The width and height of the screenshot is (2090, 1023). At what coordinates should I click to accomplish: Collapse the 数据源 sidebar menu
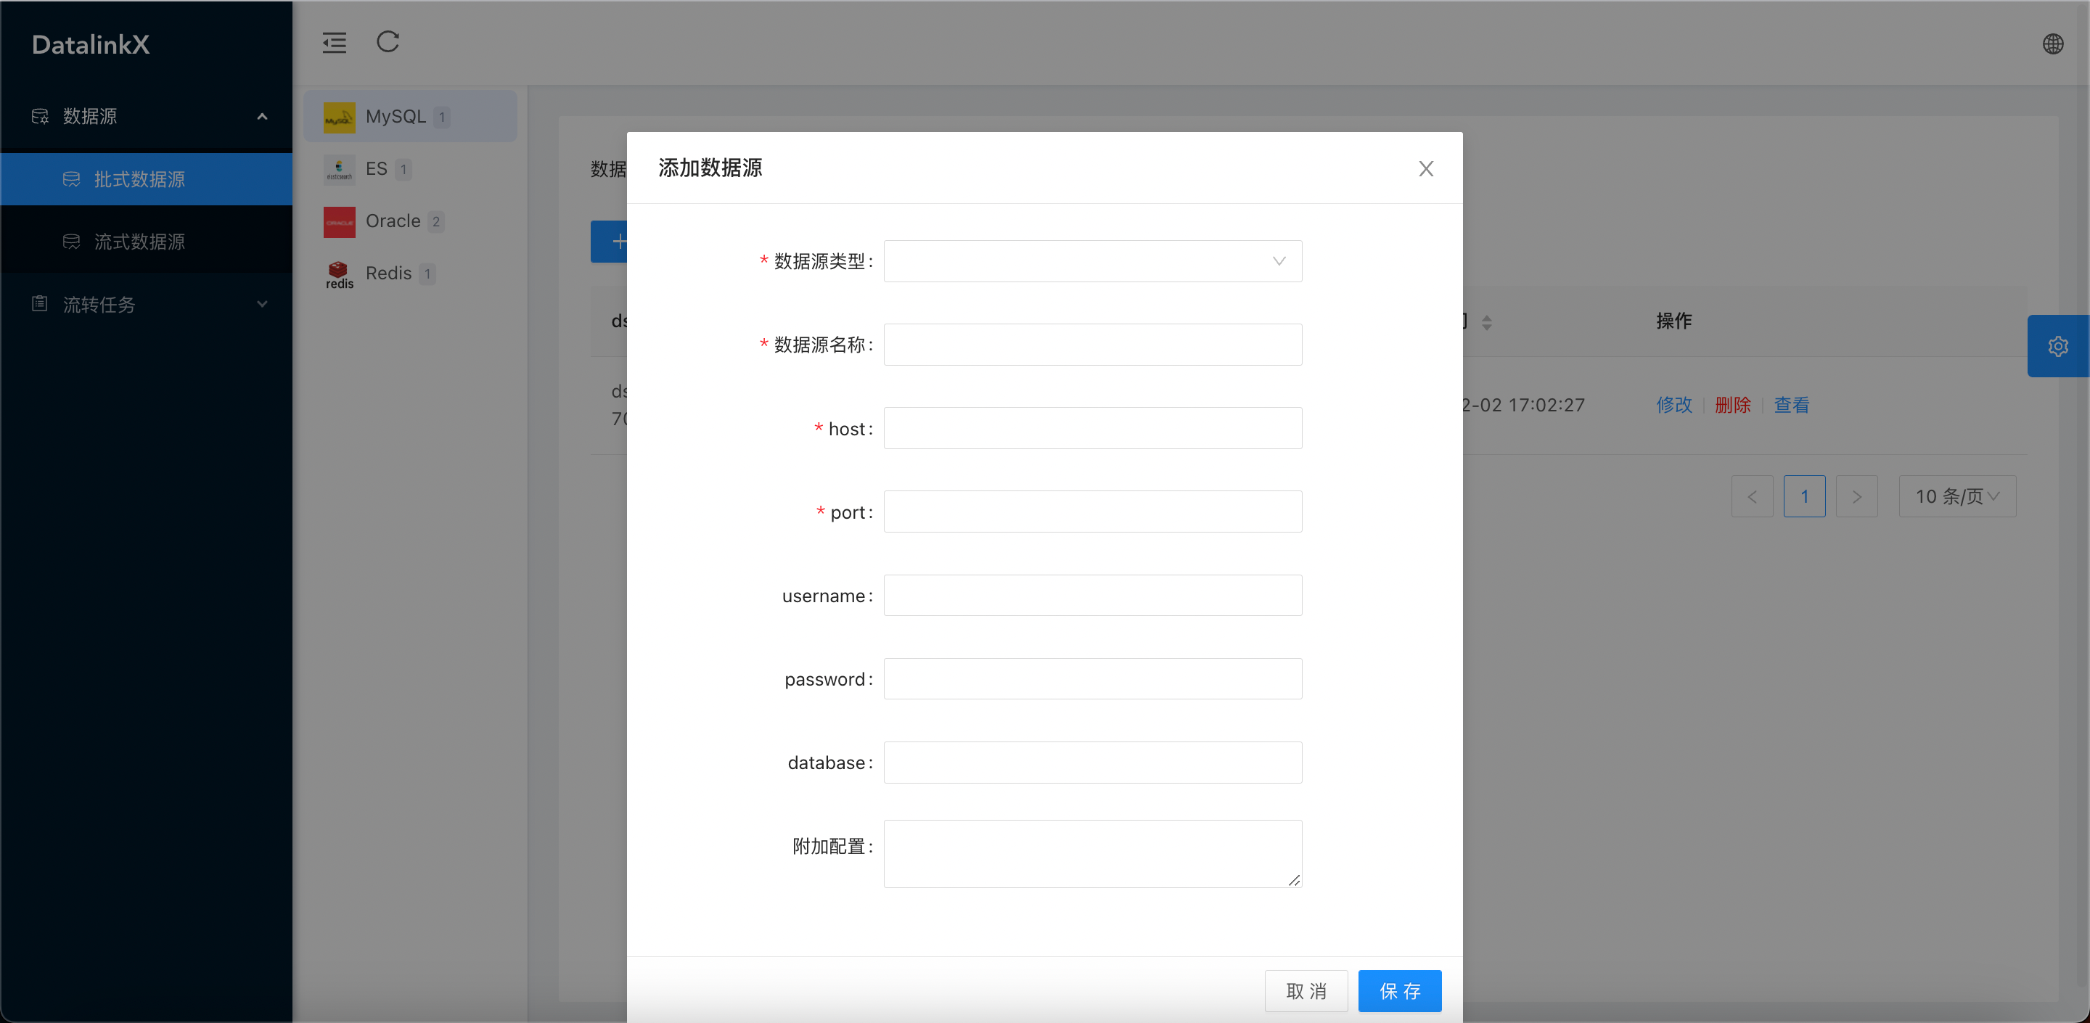pos(146,117)
